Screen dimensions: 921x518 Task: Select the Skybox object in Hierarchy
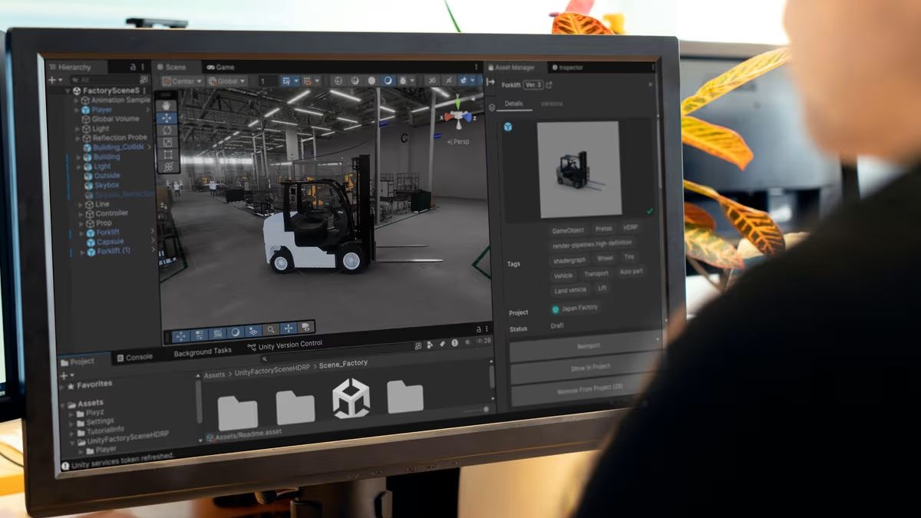(107, 185)
